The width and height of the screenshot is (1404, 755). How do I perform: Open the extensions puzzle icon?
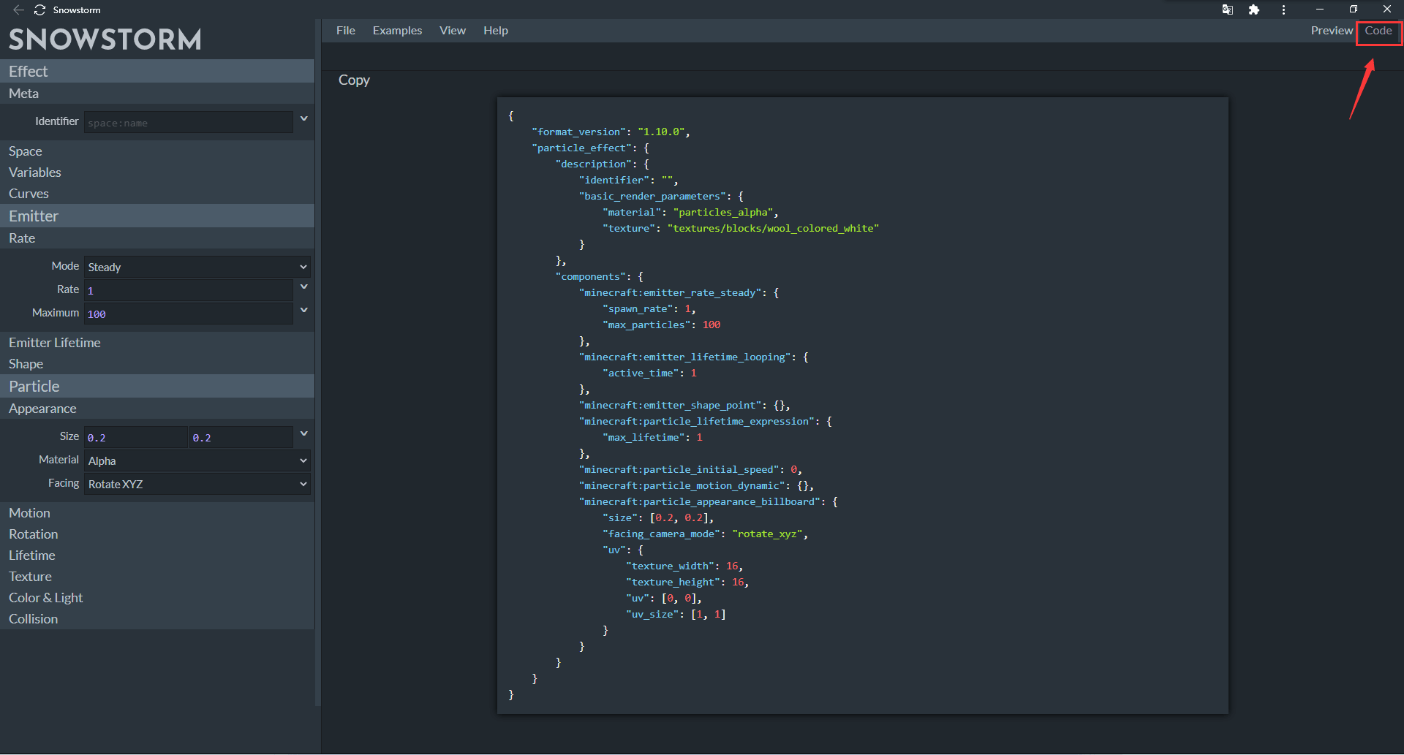1254,10
